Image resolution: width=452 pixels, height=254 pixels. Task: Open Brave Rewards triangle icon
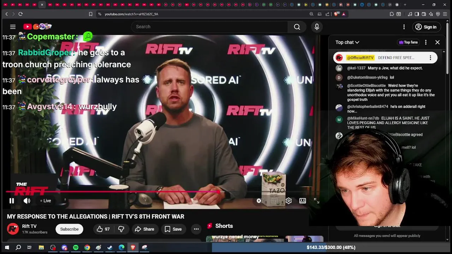(344, 14)
